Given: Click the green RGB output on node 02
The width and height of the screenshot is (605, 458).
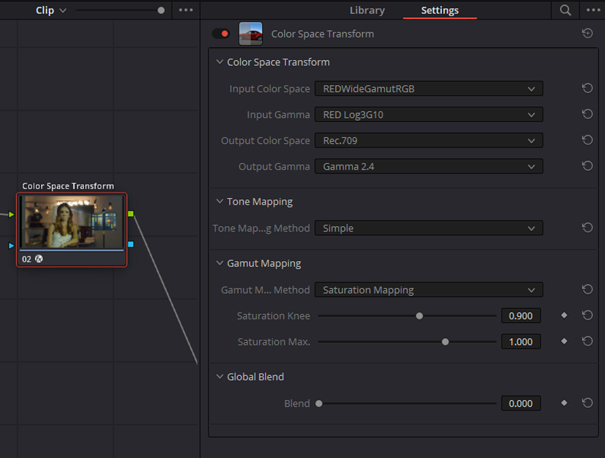Looking at the screenshot, I should click(x=131, y=214).
